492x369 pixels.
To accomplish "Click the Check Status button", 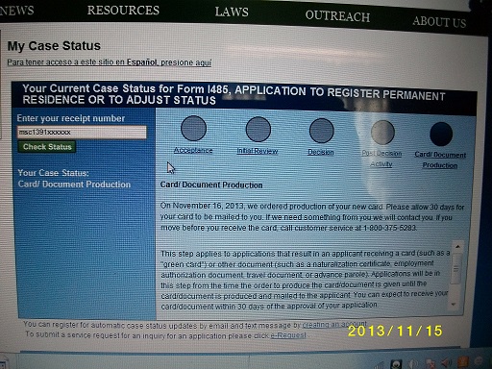I will pyautogui.click(x=47, y=147).
